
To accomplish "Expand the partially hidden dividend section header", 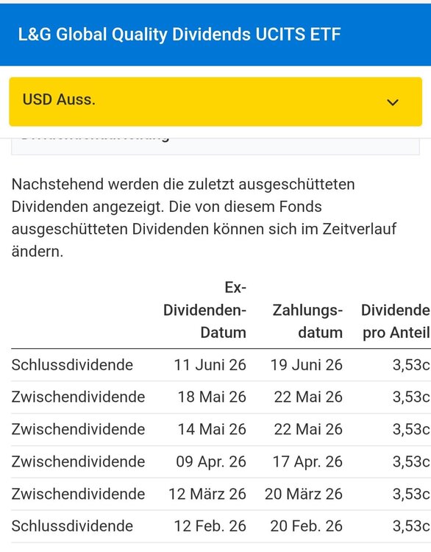I will (215, 146).
